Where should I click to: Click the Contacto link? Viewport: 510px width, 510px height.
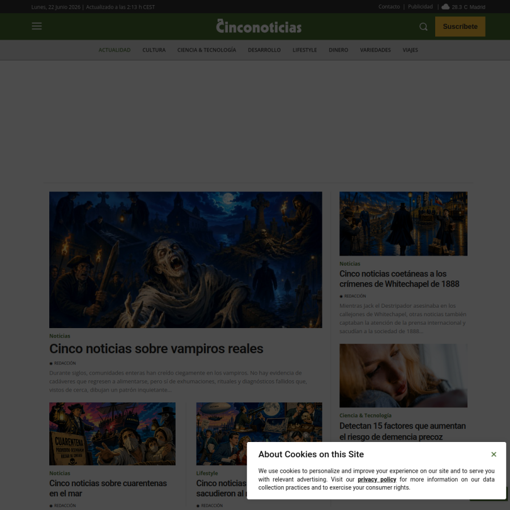(x=389, y=7)
